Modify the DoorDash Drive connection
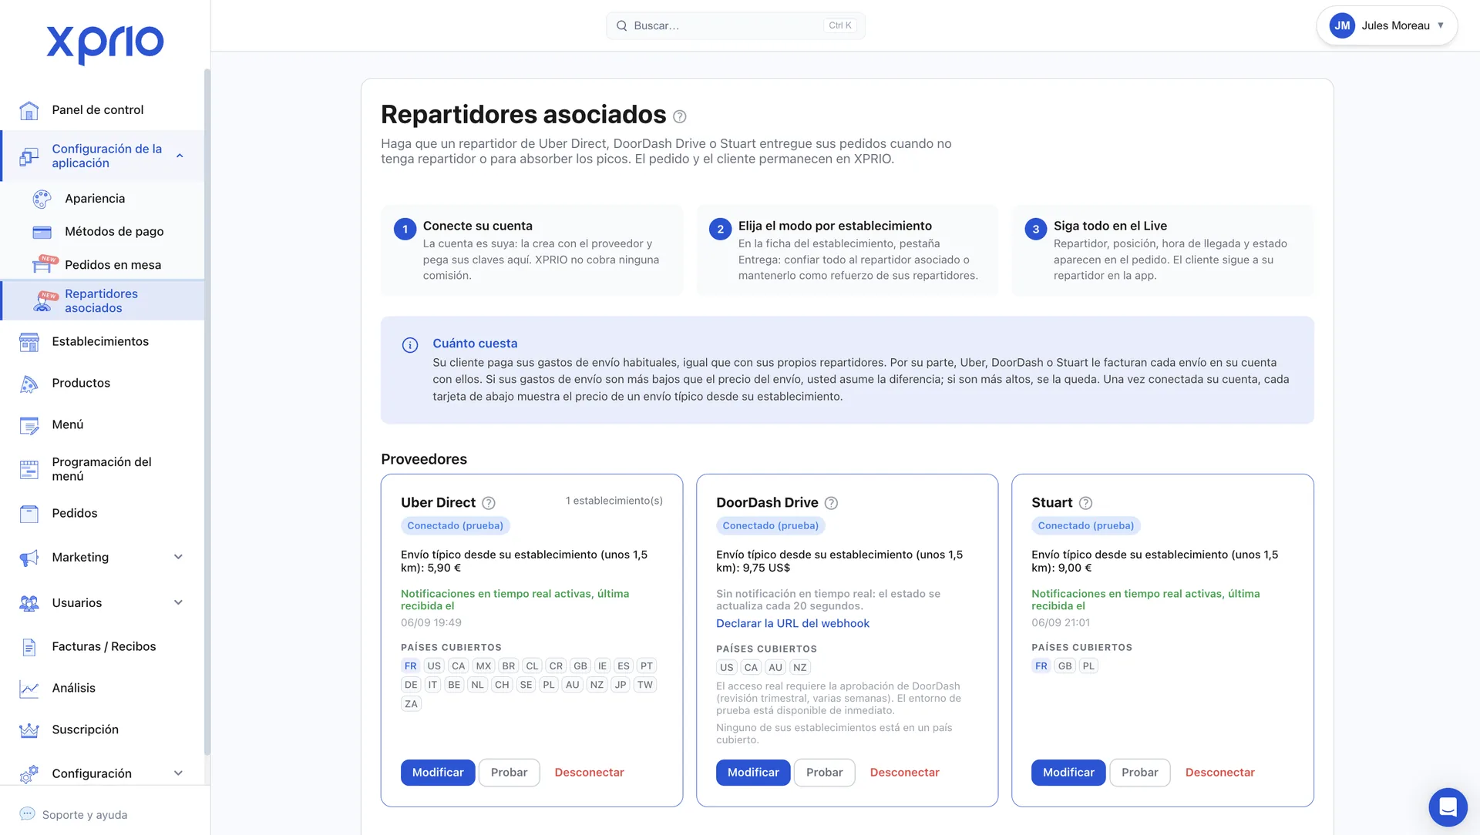Image resolution: width=1480 pixels, height=835 pixels. [x=753, y=773]
